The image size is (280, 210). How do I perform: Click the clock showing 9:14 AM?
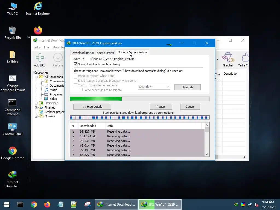point(268,202)
